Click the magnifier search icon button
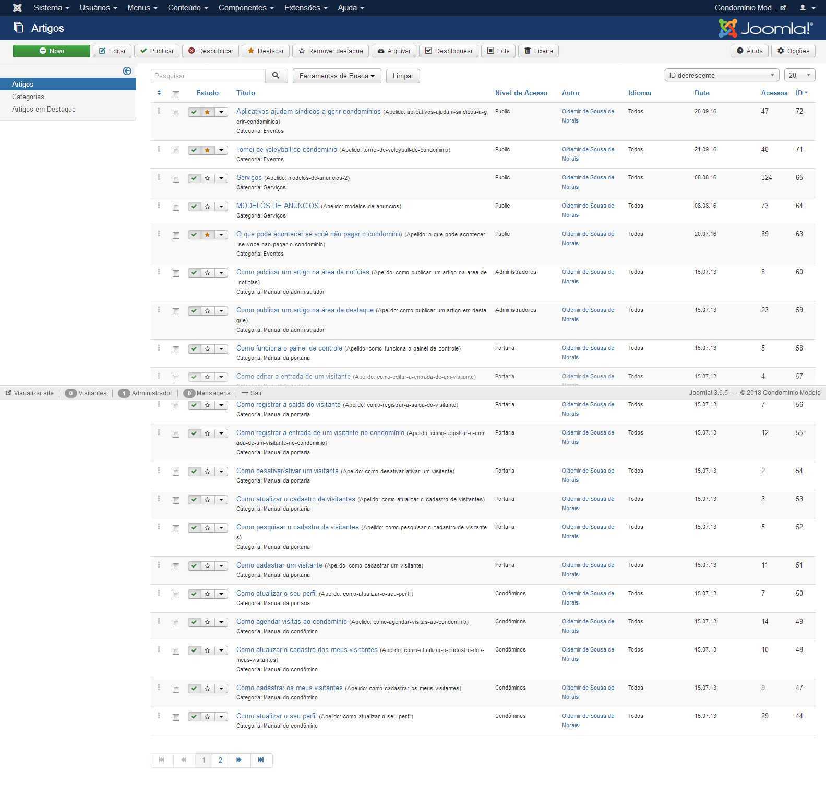Screen dimensions: 826x796 pyautogui.click(x=276, y=76)
